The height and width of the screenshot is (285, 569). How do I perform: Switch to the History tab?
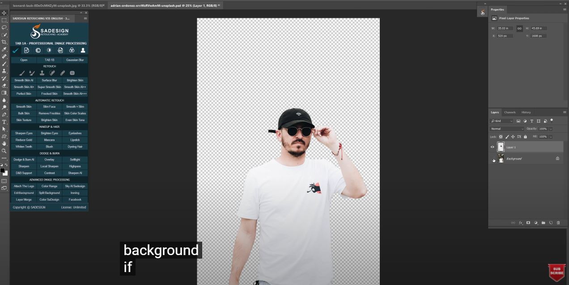[x=526, y=112]
